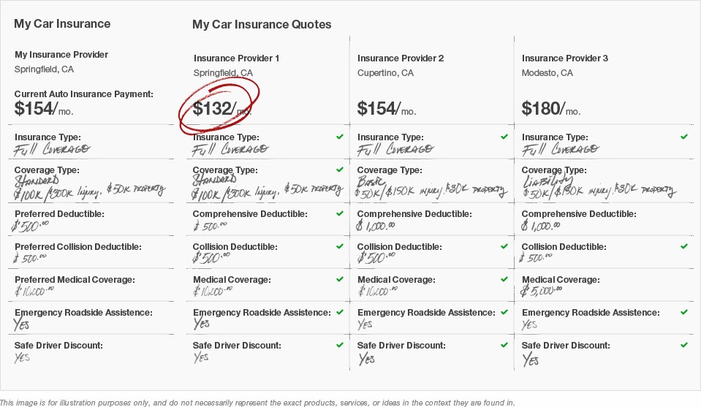Click Provider 2 Emergency Roadside checkmark
Screen dimensions: 701x407
504,312
